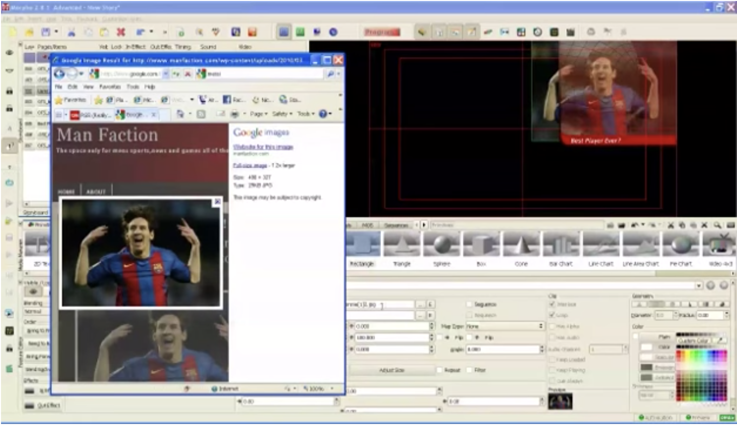
Task: Click the Cut scissors icon in toolbar
Action: (x=71, y=32)
